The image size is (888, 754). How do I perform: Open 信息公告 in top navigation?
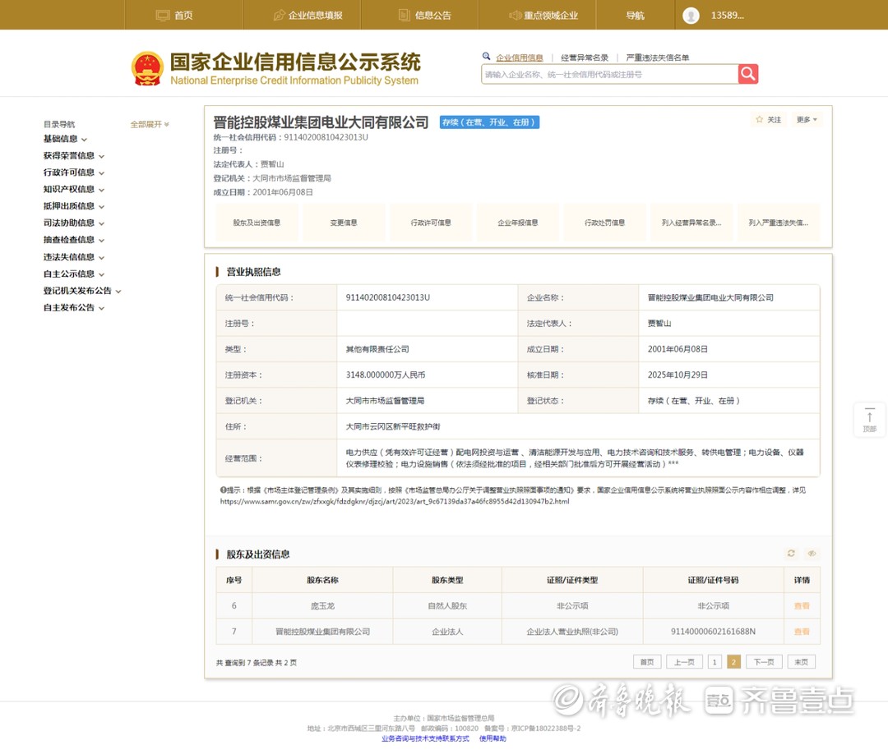coord(425,16)
